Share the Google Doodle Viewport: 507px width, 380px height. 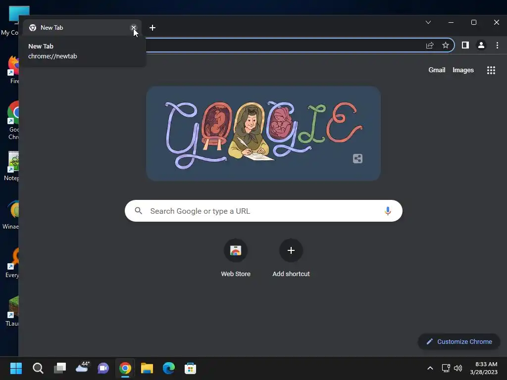coord(357,159)
